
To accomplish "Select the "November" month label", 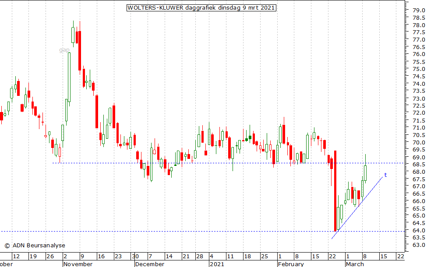I will [78, 264].
